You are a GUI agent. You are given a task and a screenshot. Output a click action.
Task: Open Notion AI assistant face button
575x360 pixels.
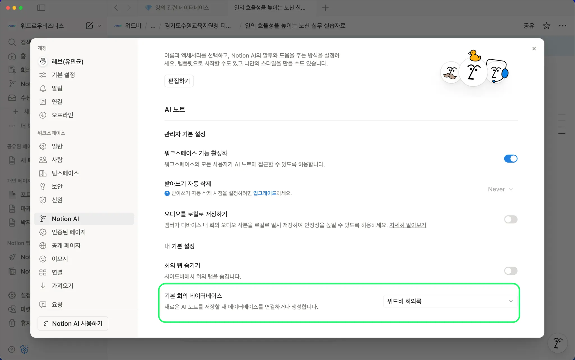(558, 343)
